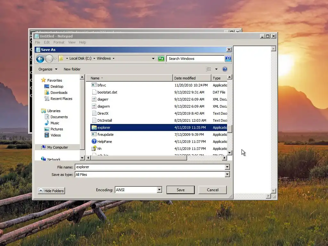Click the file list scroll down arrow
Screen dimensions: 328x246
230,153
